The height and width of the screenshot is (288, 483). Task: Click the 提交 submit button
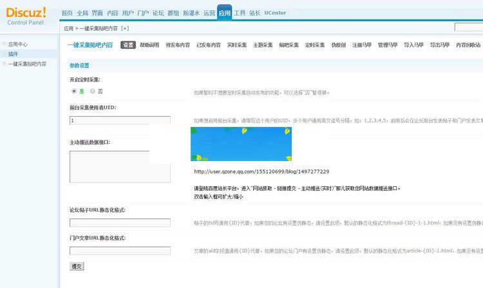(x=77, y=266)
